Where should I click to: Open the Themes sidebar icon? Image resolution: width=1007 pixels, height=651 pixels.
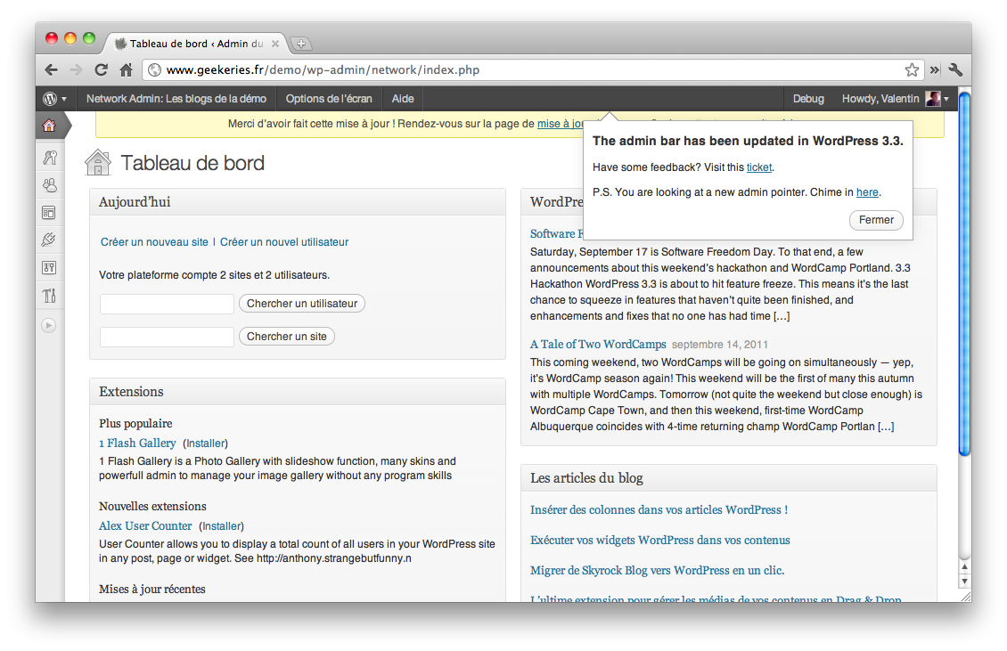[x=49, y=213]
